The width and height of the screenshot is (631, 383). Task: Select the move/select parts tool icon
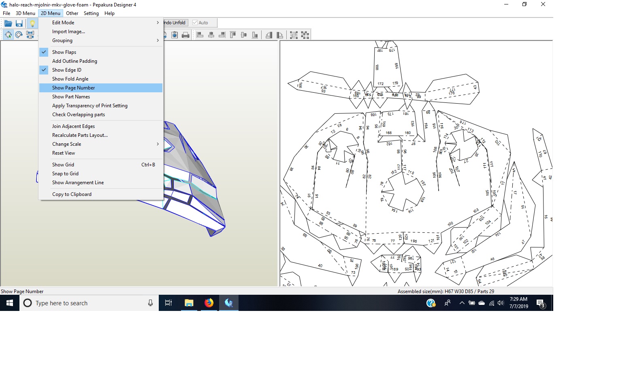click(x=8, y=35)
